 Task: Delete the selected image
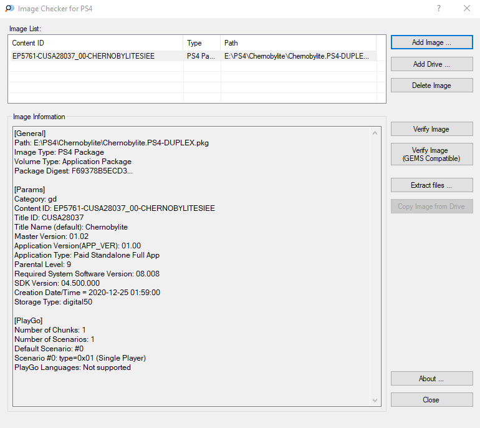click(x=431, y=85)
